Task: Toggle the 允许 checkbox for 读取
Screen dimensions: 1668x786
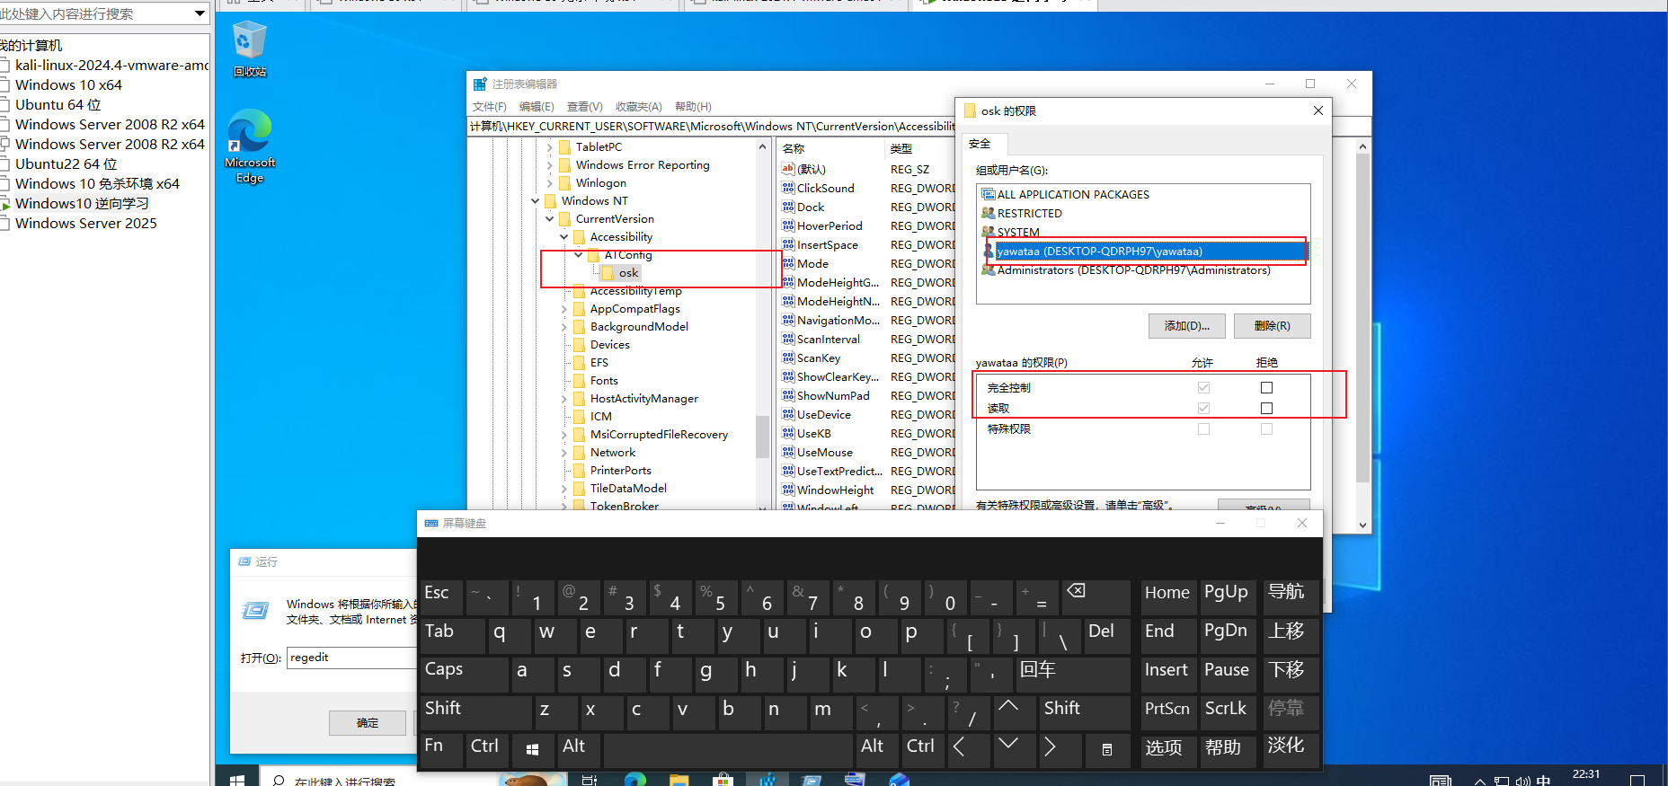Action: 1203,409
